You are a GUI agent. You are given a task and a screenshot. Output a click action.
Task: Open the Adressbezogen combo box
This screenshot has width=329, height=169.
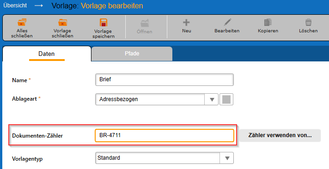point(157,99)
